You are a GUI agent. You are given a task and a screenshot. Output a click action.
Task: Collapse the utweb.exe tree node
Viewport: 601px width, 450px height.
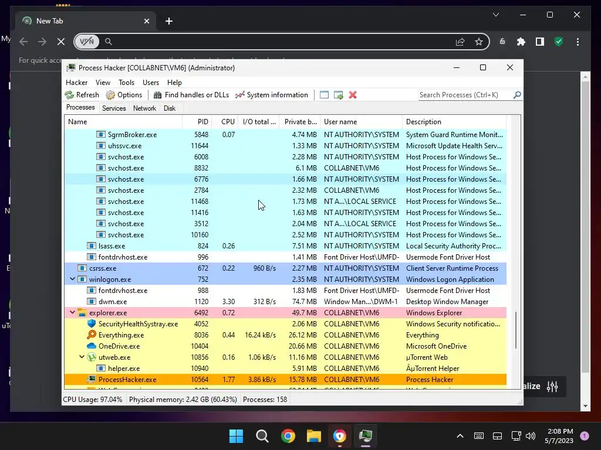[x=82, y=357]
